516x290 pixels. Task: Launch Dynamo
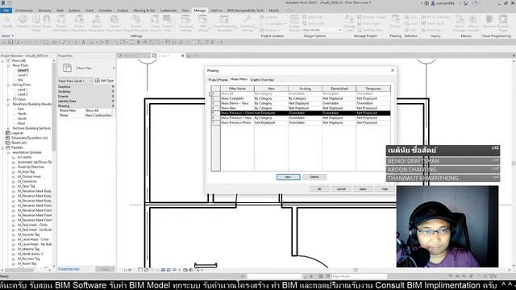click(x=489, y=23)
